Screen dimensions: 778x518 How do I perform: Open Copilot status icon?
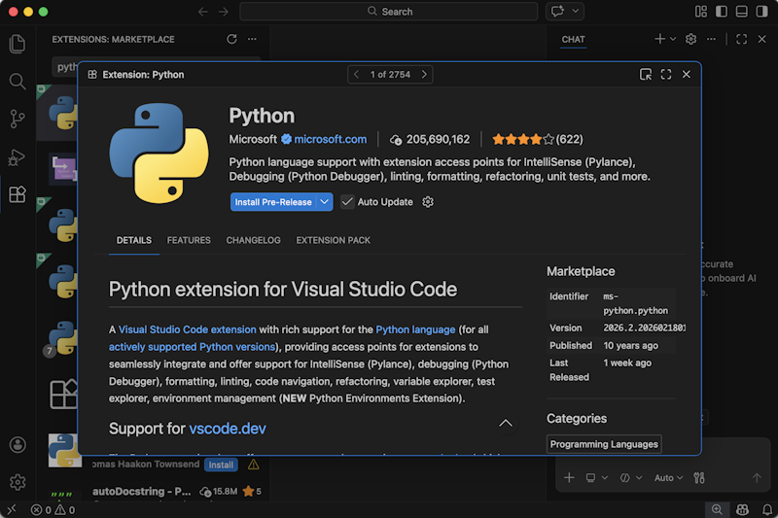tap(742, 509)
